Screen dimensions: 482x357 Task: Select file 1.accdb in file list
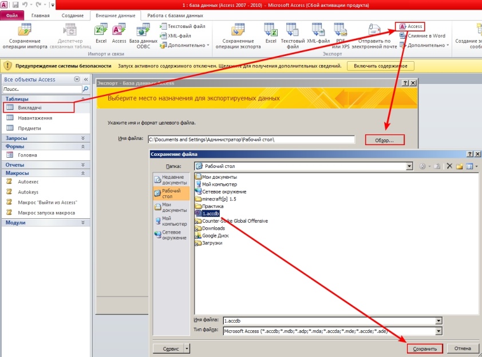click(x=207, y=214)
